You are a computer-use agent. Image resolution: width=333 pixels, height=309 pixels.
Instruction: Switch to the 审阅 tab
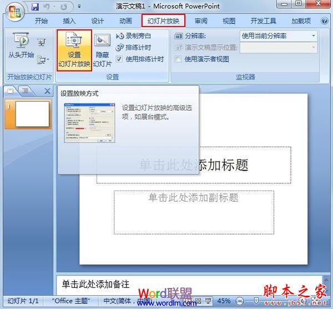(201, 21)
